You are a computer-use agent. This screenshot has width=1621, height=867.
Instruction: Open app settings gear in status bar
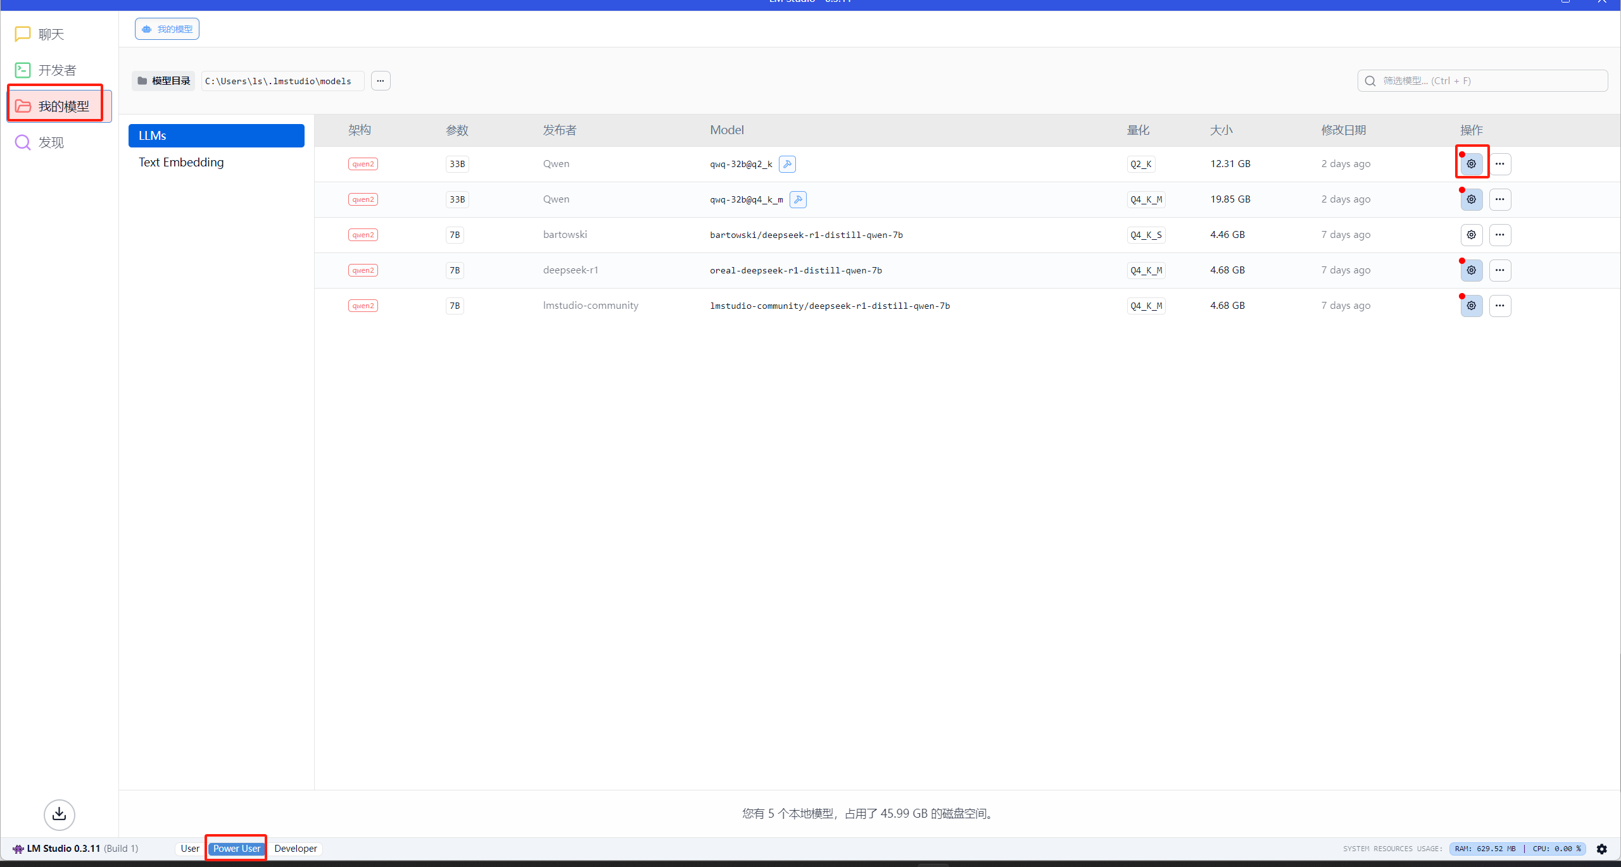point(1602,849)
